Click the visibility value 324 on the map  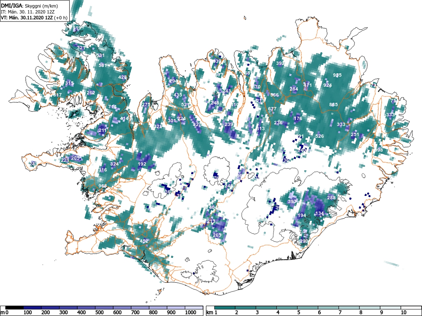click(x=114, y=164)
